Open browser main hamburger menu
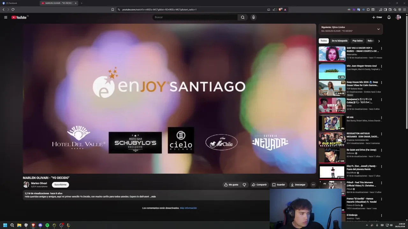 pos(404,10)
